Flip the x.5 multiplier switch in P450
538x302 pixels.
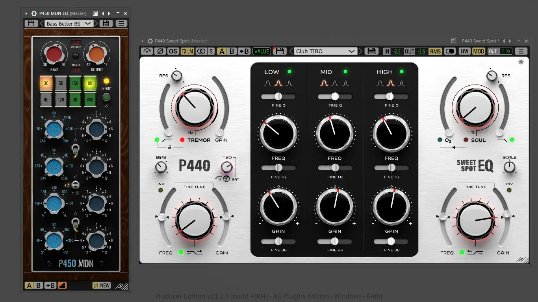76,185
